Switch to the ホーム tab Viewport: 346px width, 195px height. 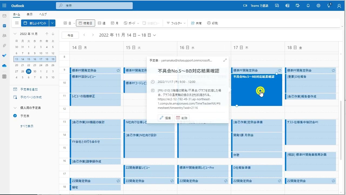[x=16, y=14]
